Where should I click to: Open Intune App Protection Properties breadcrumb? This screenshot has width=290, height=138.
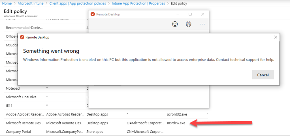tap(138, 3)
